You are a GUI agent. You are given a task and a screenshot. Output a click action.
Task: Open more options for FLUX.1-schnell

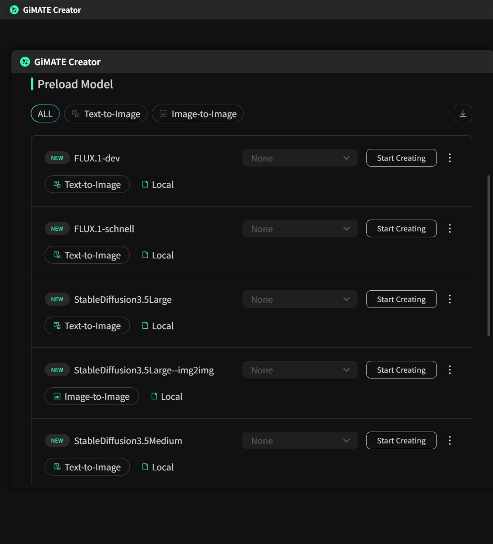(450, 228)
